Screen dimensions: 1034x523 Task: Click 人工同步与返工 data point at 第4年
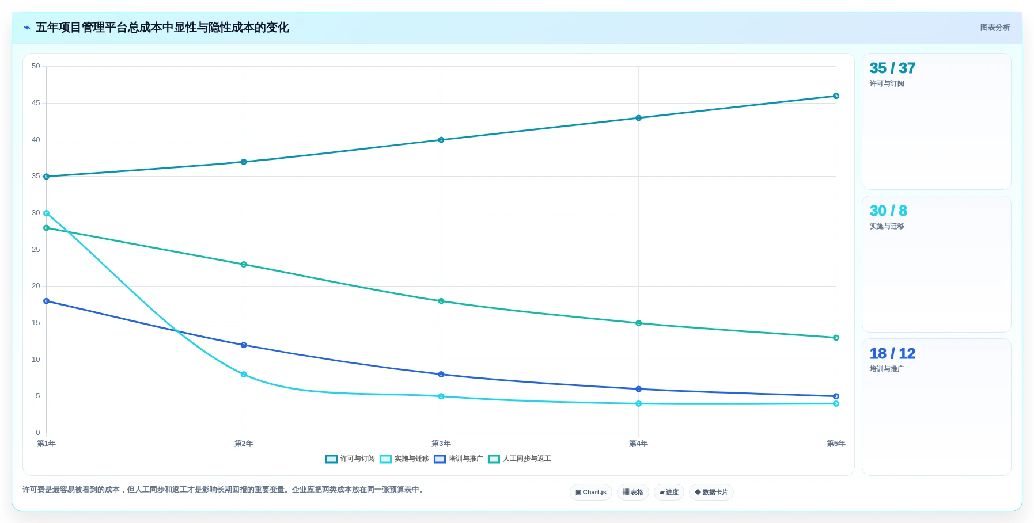(638, 323)
